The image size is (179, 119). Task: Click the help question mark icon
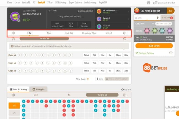[171, 52]
